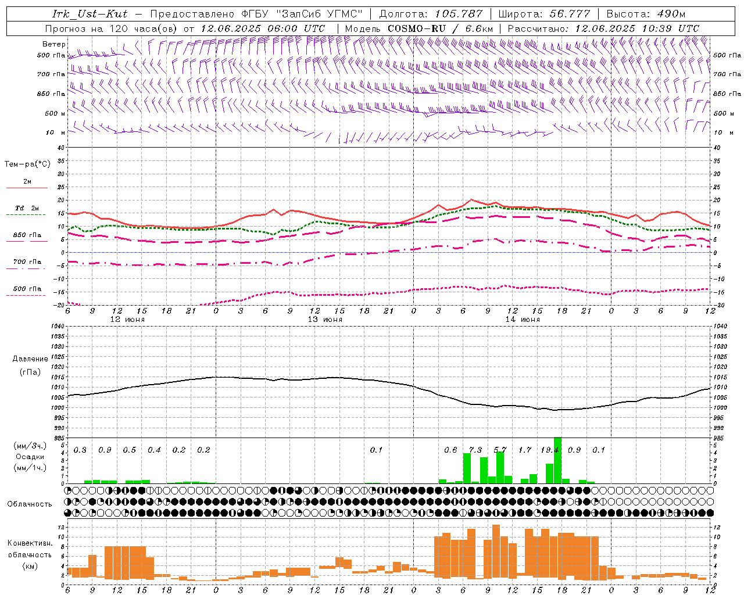Click the "Долгота: 105.787" header field
The image size is (744, 595).
pos(431,14)
